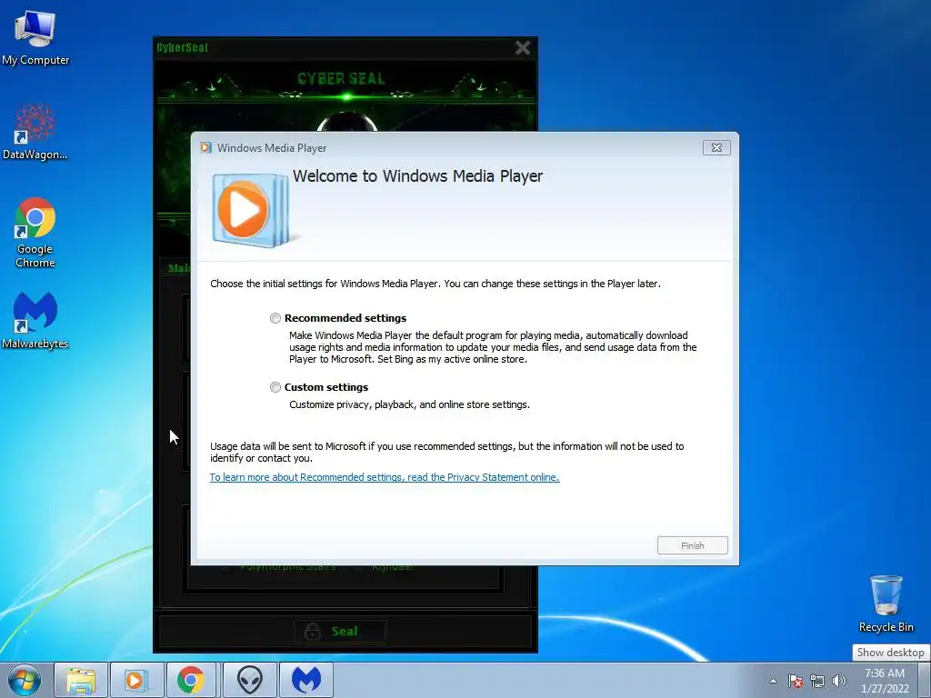Open Malwarebytes desktop shortcut
This screenshot has width=931, height=698.
point(35,321)
